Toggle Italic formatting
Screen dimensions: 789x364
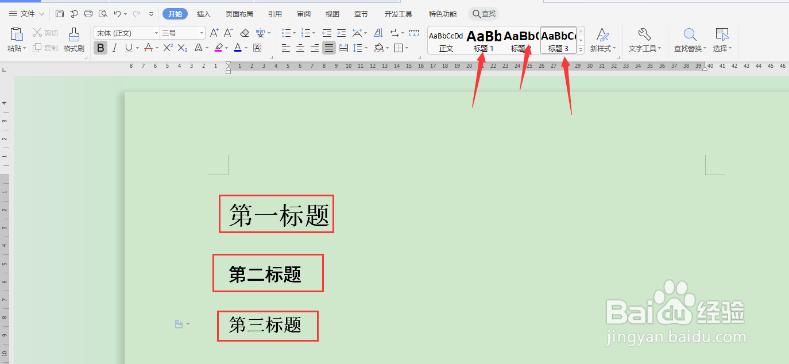[x=115, y=48]
